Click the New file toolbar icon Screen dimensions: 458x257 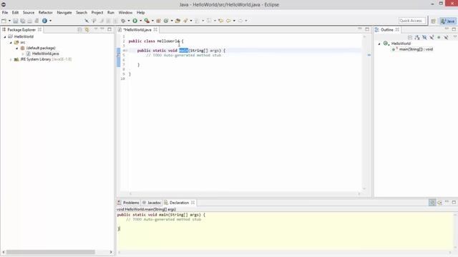(4, 21)
